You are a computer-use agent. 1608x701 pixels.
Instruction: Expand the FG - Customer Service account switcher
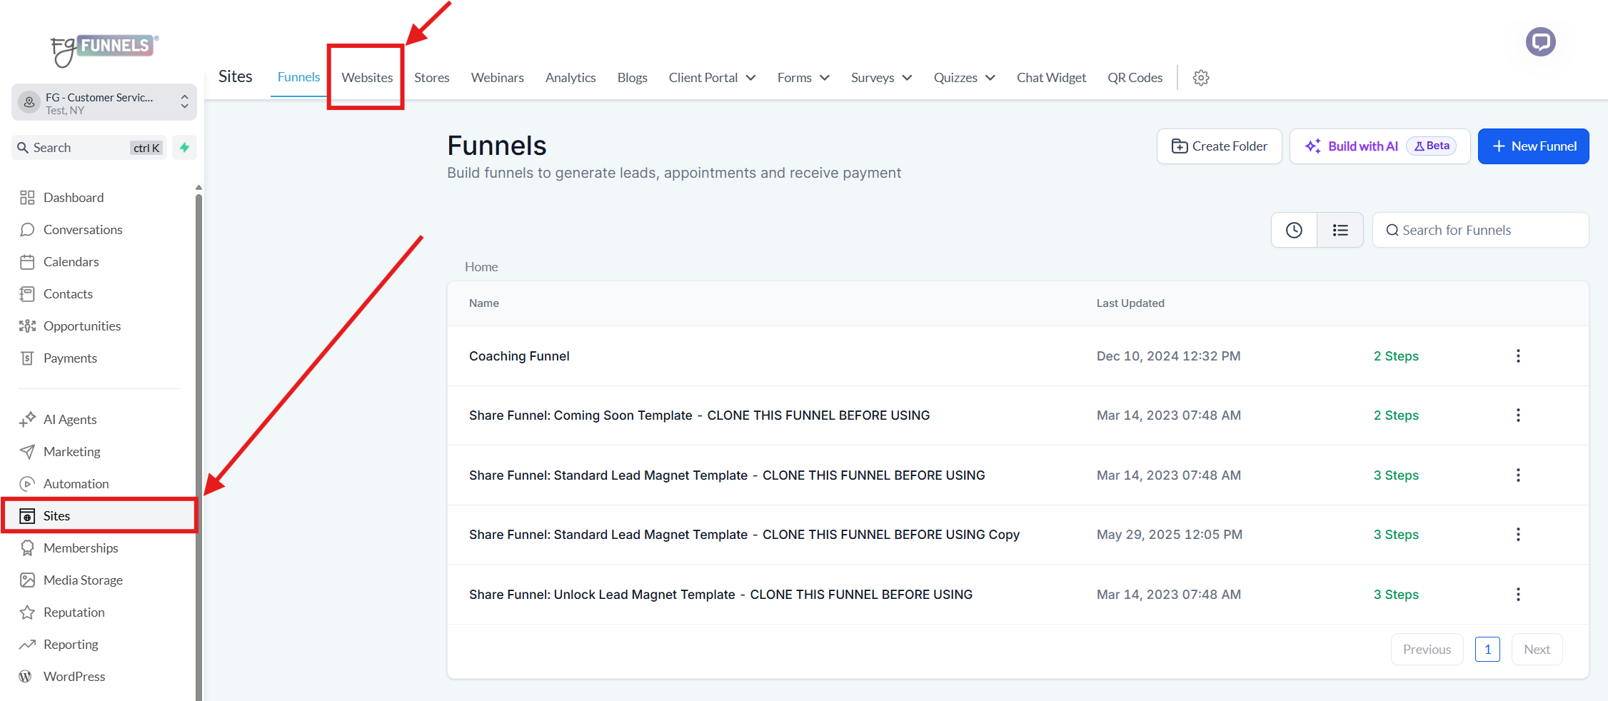[104, 103]
